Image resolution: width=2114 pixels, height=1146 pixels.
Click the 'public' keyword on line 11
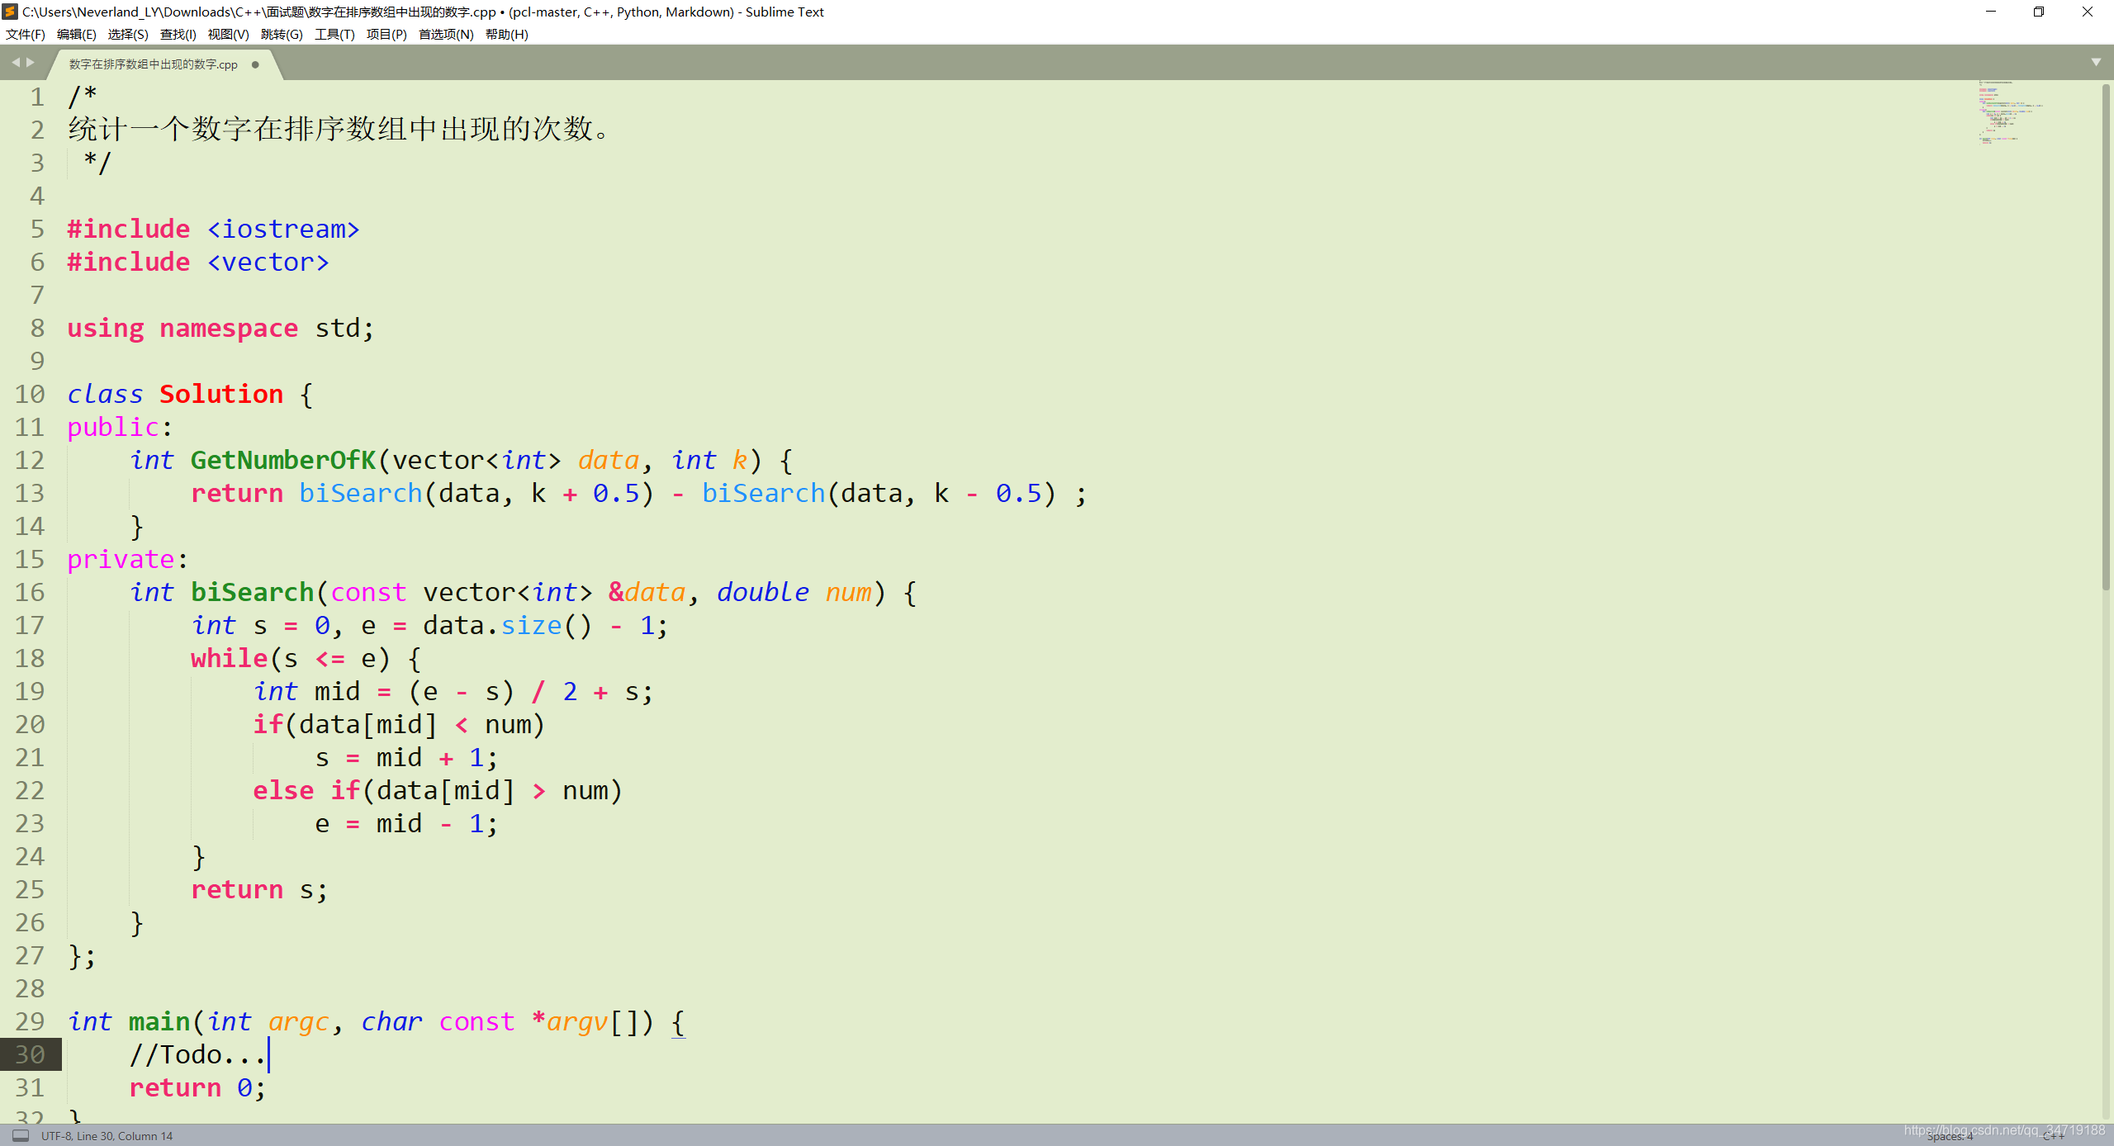click(113, 427)
